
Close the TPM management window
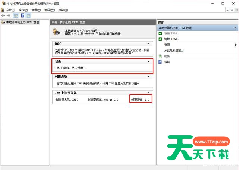coord(233,3)
